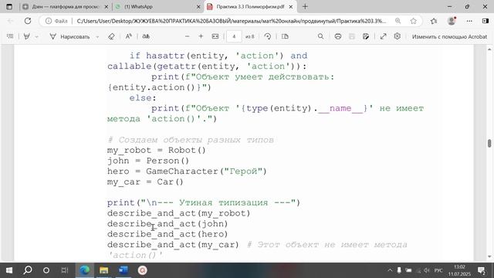Expand the Нарисовать options dropdown arrow
The image size is (494, 278).
coord(97,37)
